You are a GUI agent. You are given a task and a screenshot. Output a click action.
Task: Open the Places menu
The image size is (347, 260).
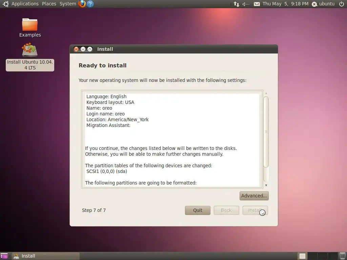49,4
